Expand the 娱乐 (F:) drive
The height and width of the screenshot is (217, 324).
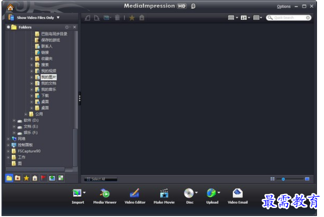click(14, 133)
